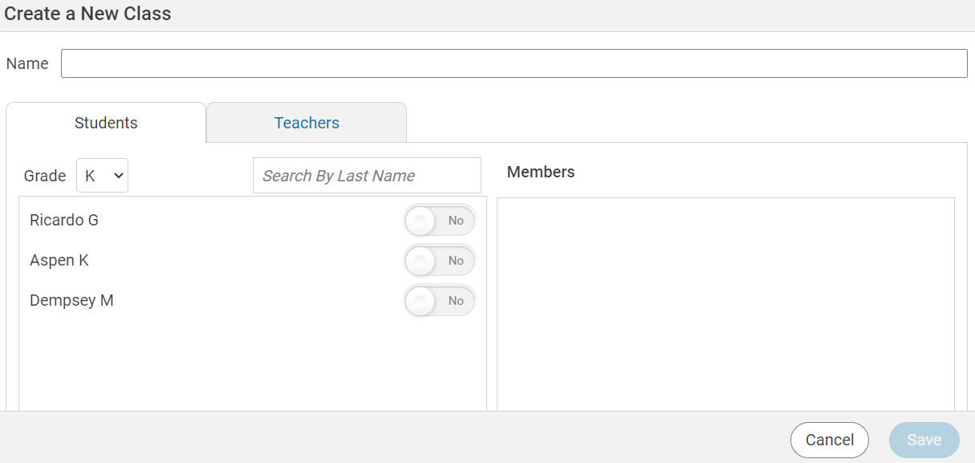Click the Name field label
975x463 pixels.
tap(27, 63)
